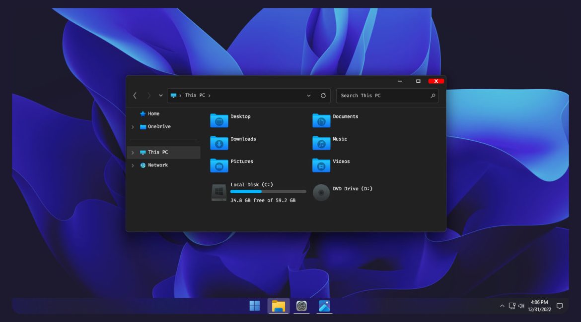
Task: Open the Windows Start menu
Action: [x=255, y=306]
